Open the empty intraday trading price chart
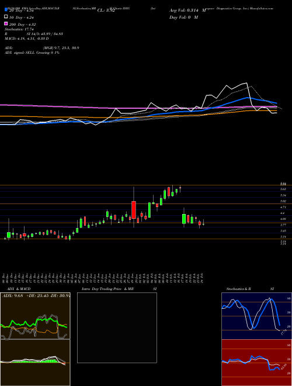The width and height of the screenshot is (292, 386). point(117,328)
